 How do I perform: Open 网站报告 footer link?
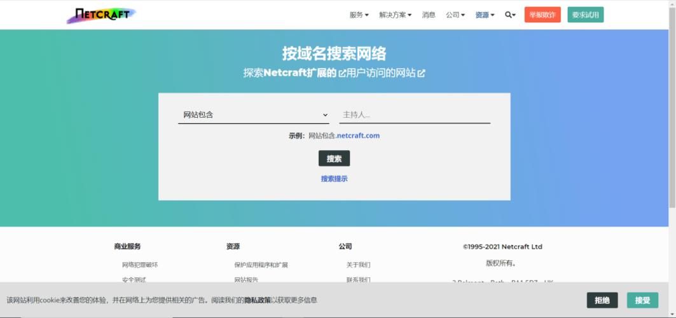pos(246,280)
